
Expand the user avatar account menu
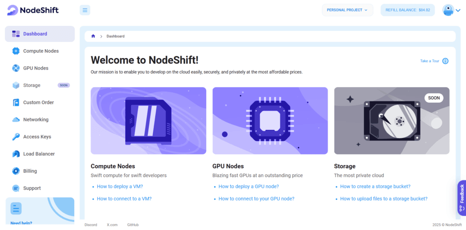tap(452, 10)
